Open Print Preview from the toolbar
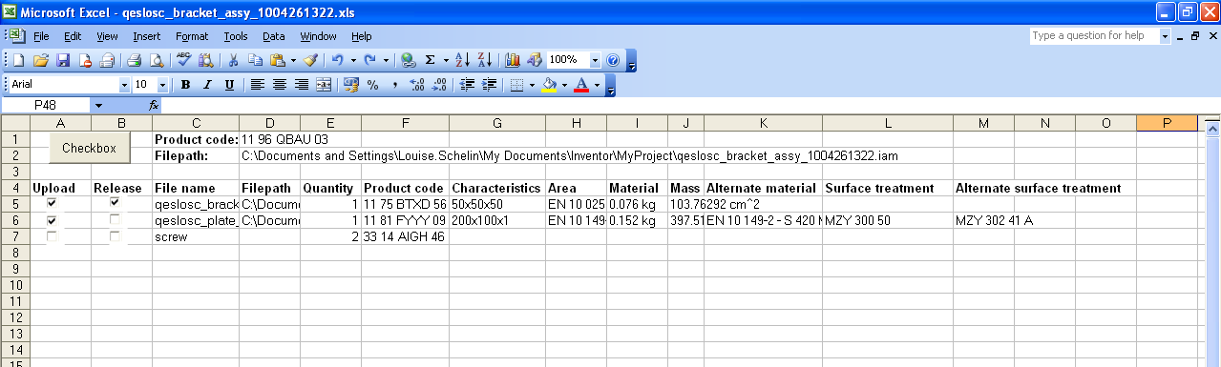The height and width of the screenshot is (367, 1221). (x=157, y=60)
